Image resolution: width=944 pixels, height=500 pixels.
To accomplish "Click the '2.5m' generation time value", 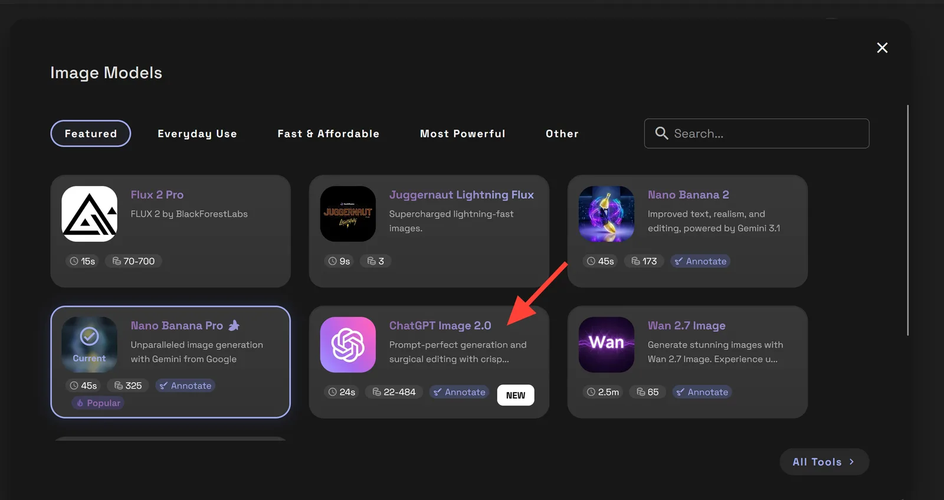I will click(x=608, y=392).
